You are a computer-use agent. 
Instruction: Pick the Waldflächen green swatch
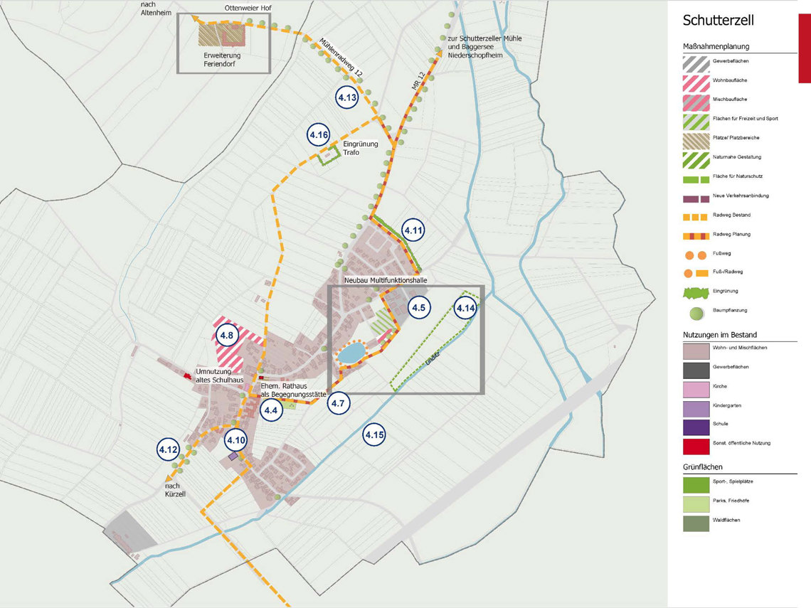(697, 521)
